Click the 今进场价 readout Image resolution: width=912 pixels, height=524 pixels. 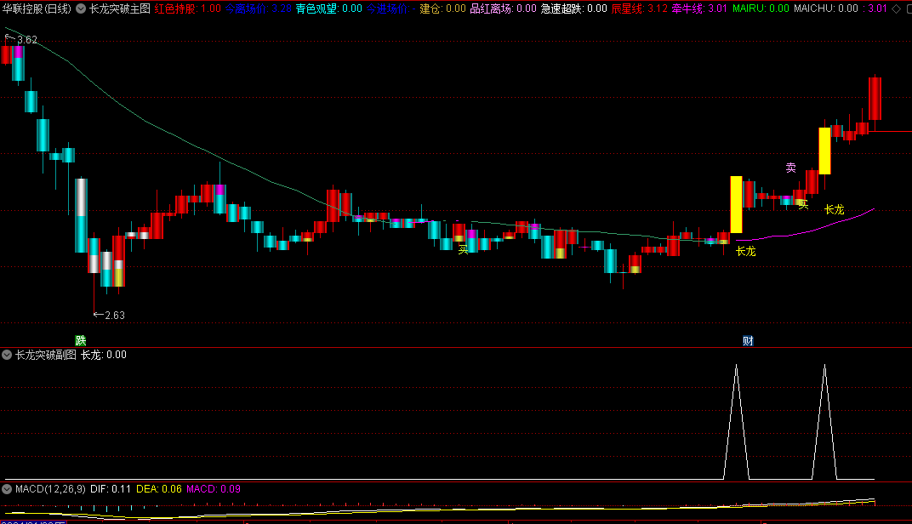[390, 9]
